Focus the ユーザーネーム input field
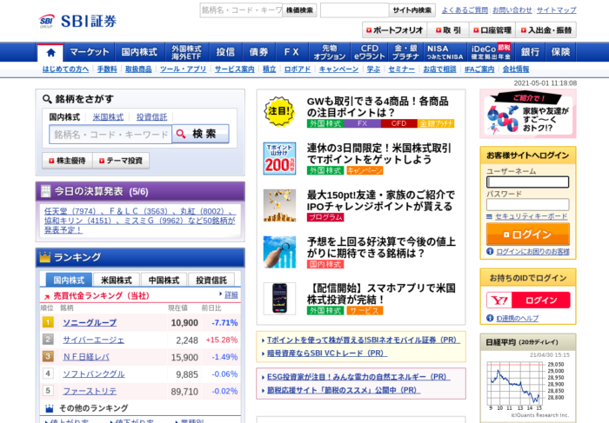The width and height of the screenshot is (609, 423). click(528, 182)
